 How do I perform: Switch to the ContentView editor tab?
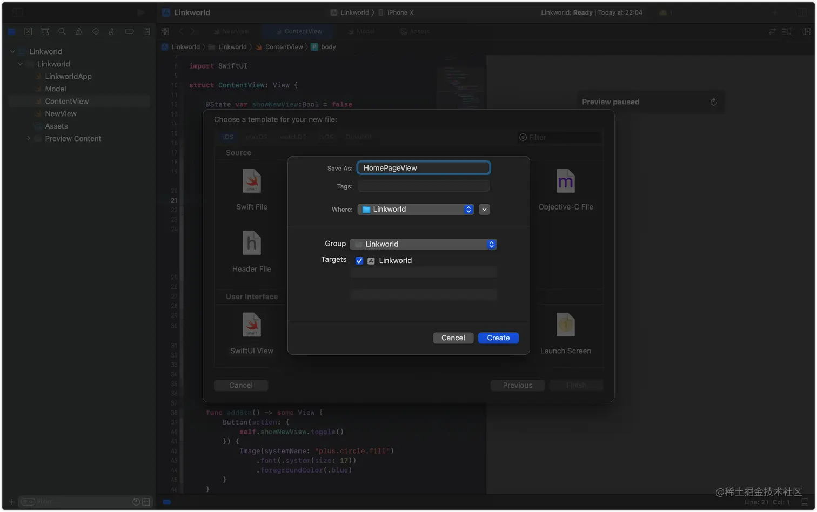coord(298,31)
